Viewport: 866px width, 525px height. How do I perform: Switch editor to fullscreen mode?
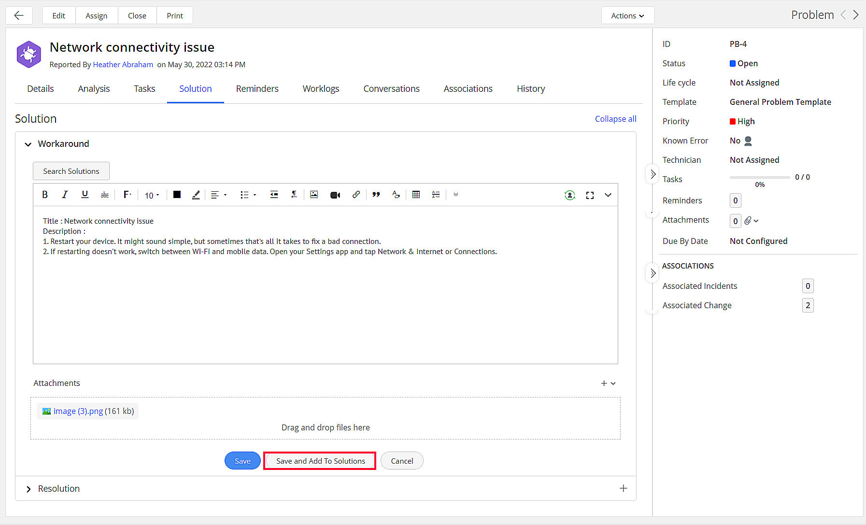[x=590, y=195]
